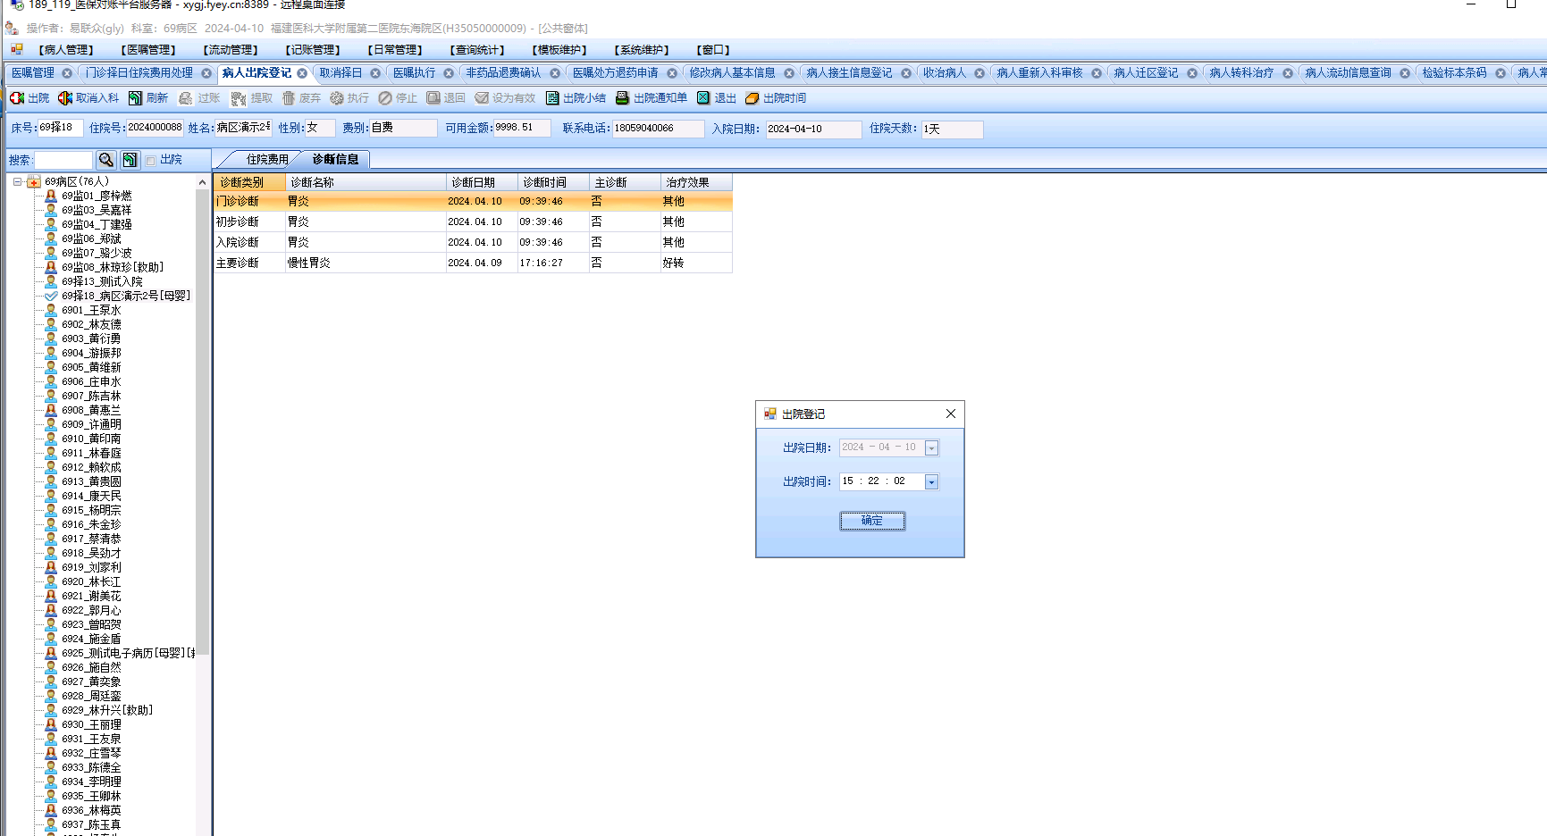Open the 窗口 menu
1547x836 pixels.
tap(713, 50)
